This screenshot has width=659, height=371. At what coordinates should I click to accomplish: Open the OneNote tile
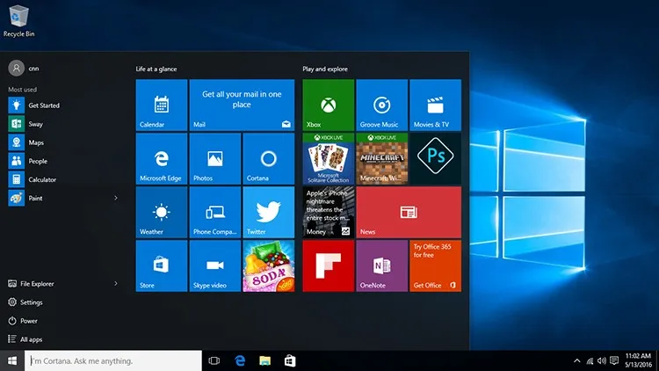(381, 266)
